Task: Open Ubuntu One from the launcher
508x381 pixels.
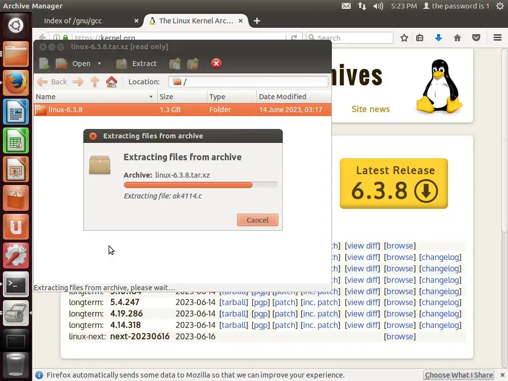Action: [x=15, y=227]
